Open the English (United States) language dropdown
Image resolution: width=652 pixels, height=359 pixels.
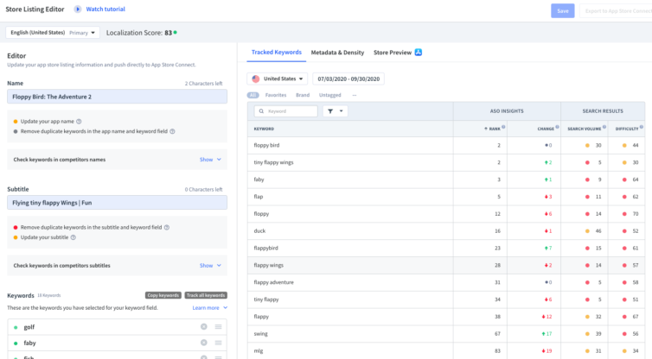point(53,33)
